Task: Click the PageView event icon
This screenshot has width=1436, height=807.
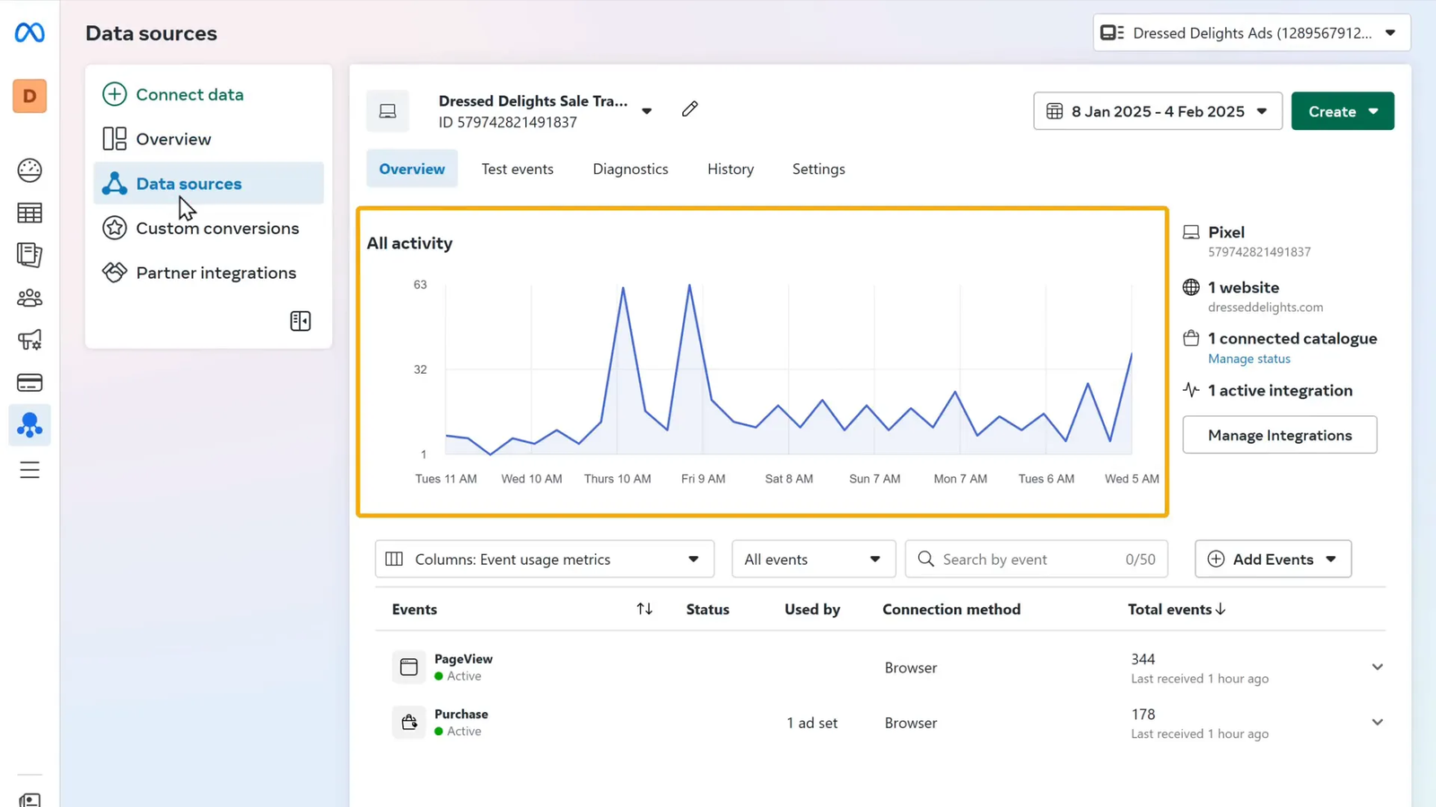Action: [408, 666]
